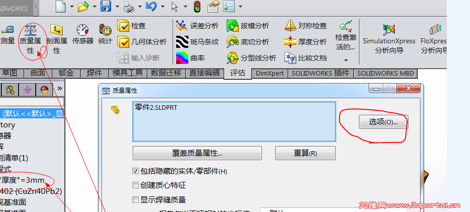The width and height of the screenshot is (470, 212).
Task: Check 显示焊缝质量 option
Action: (x=135, y=200)
